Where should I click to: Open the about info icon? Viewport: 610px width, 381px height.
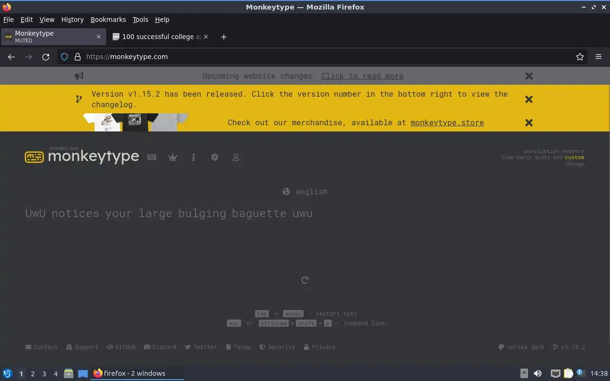click(193, 157)
